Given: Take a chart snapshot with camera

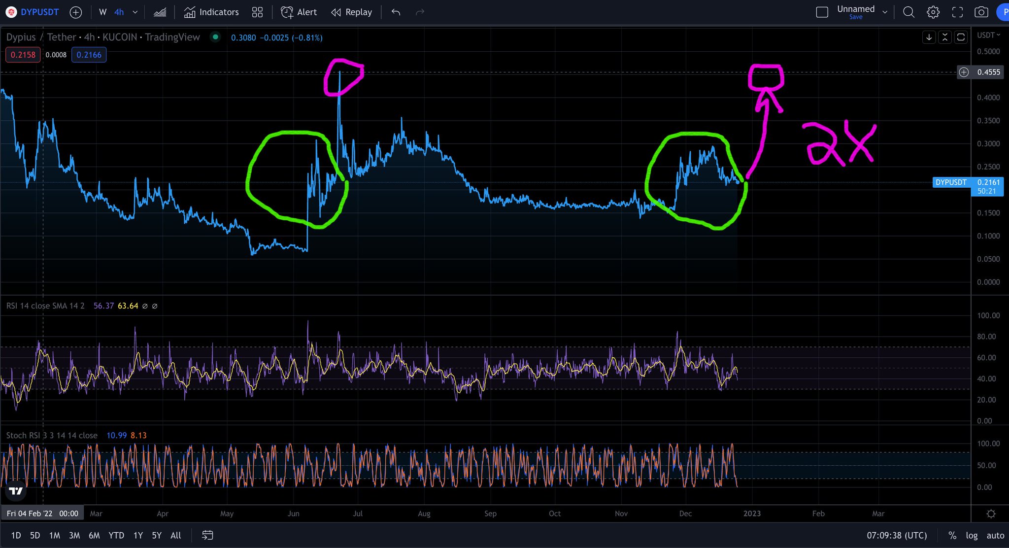Looking at the screenshot, I should tap(981, 12).
